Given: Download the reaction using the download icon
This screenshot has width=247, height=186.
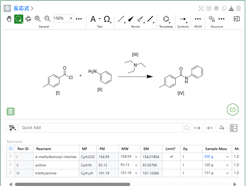Looking at the screenshot, I should click(231, 8).
